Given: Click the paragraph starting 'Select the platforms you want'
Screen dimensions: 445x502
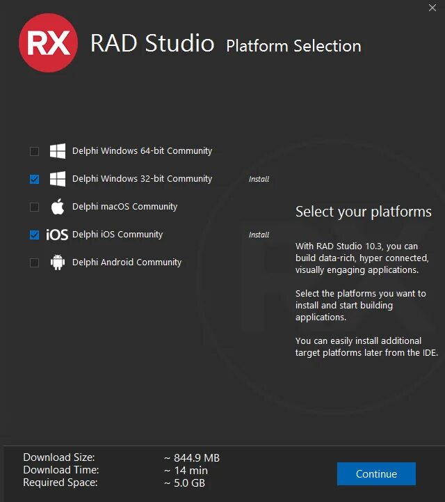Looking at the screenshot, I should click(361, 305).
